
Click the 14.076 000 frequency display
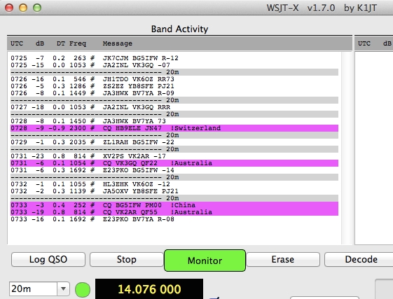(x=149, y=289)
